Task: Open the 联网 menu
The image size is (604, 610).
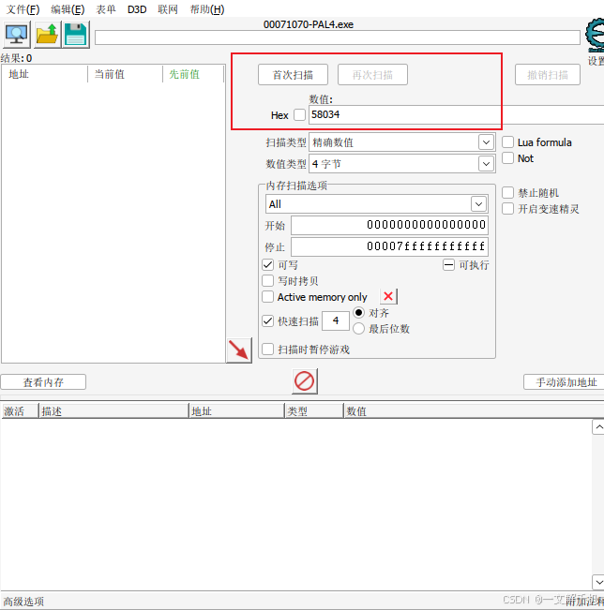Action: click(x=168, y=9)
